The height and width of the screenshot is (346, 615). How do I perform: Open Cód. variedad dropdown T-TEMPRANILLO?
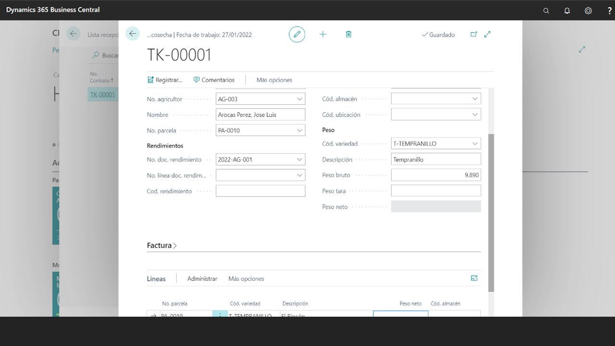475,144
